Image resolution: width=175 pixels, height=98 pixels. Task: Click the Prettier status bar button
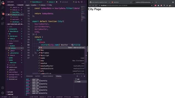click(75, 97)
